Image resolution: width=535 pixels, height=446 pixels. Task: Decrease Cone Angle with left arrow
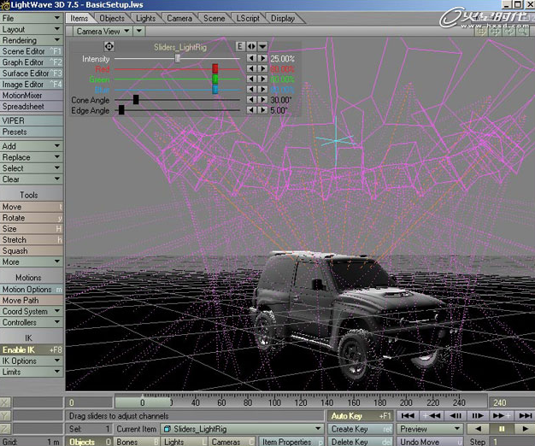click(x=251, y=100)
